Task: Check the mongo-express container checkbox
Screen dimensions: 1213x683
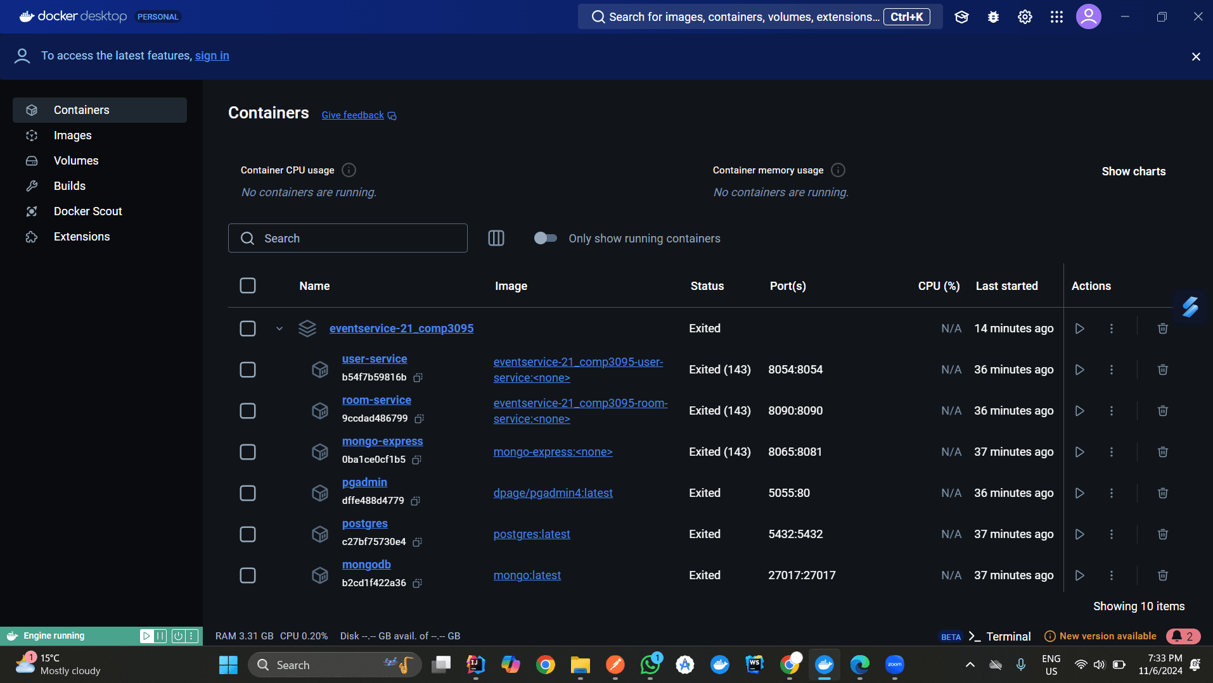Action: (247, 451)
